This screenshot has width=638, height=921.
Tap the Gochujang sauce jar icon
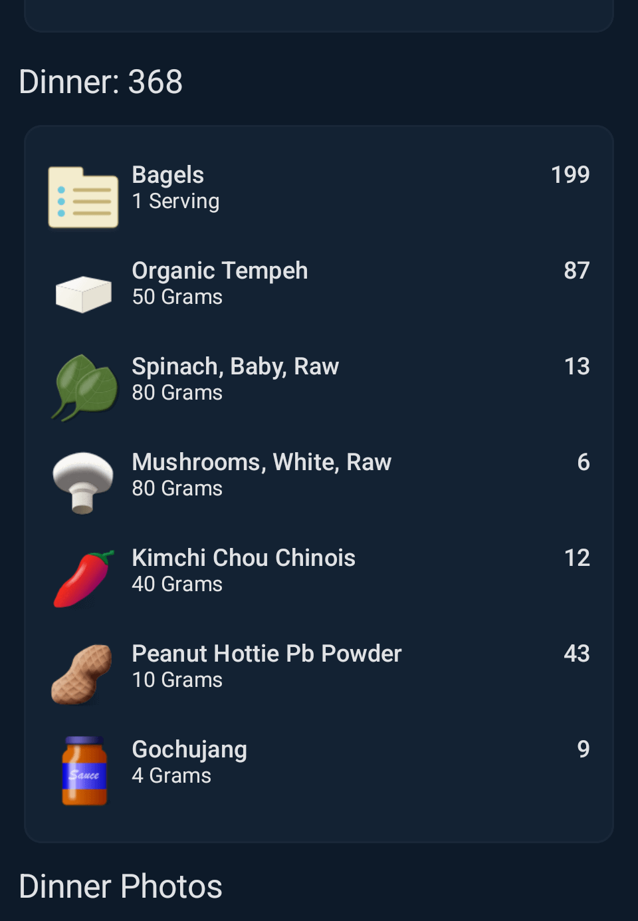pyautogui.click(x=84, y=771)
